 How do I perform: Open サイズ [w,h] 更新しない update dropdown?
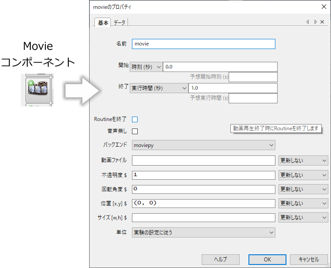[303, 218]
